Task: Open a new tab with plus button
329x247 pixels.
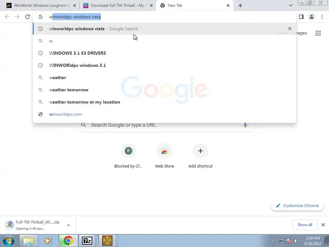Action: point(240,5)
